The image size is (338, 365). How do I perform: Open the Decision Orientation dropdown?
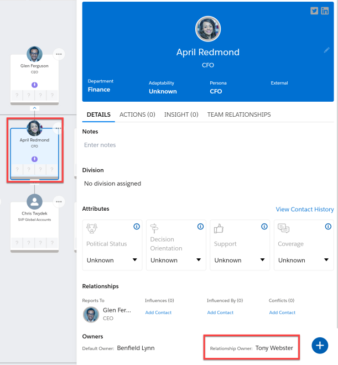(x=176, y=260)
